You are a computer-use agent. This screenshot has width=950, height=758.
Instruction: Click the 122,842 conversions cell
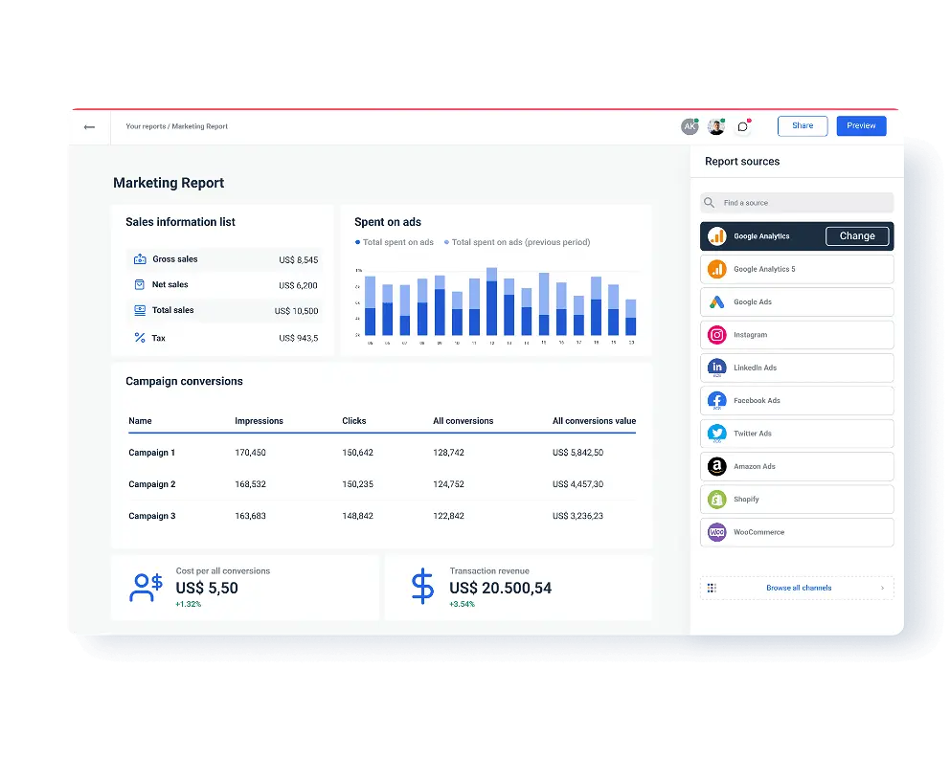pos(448,516)
